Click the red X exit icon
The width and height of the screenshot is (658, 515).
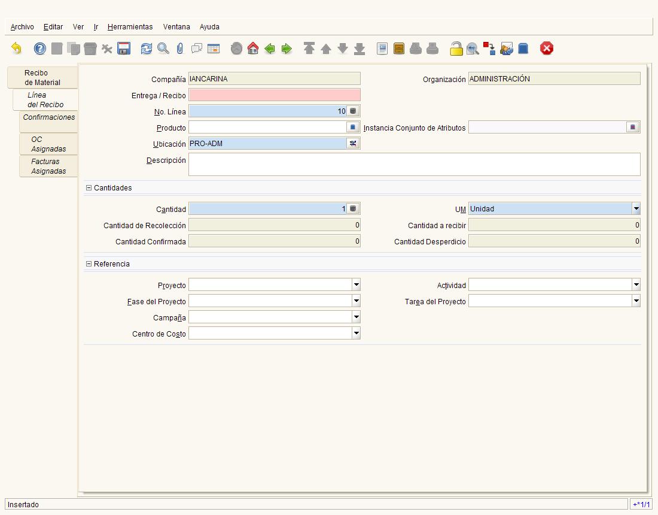click(x=546, y=49)
